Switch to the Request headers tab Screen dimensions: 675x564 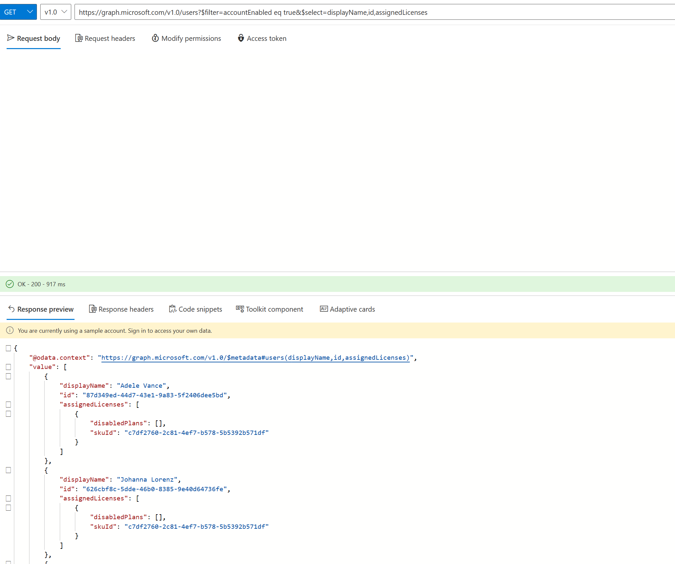pyautogui.click(x=109, y=38)
